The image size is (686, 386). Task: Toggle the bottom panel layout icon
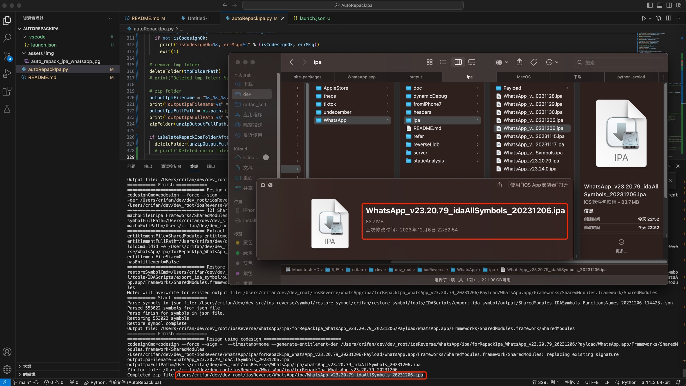pyautogui.click(x=659, y=5)
